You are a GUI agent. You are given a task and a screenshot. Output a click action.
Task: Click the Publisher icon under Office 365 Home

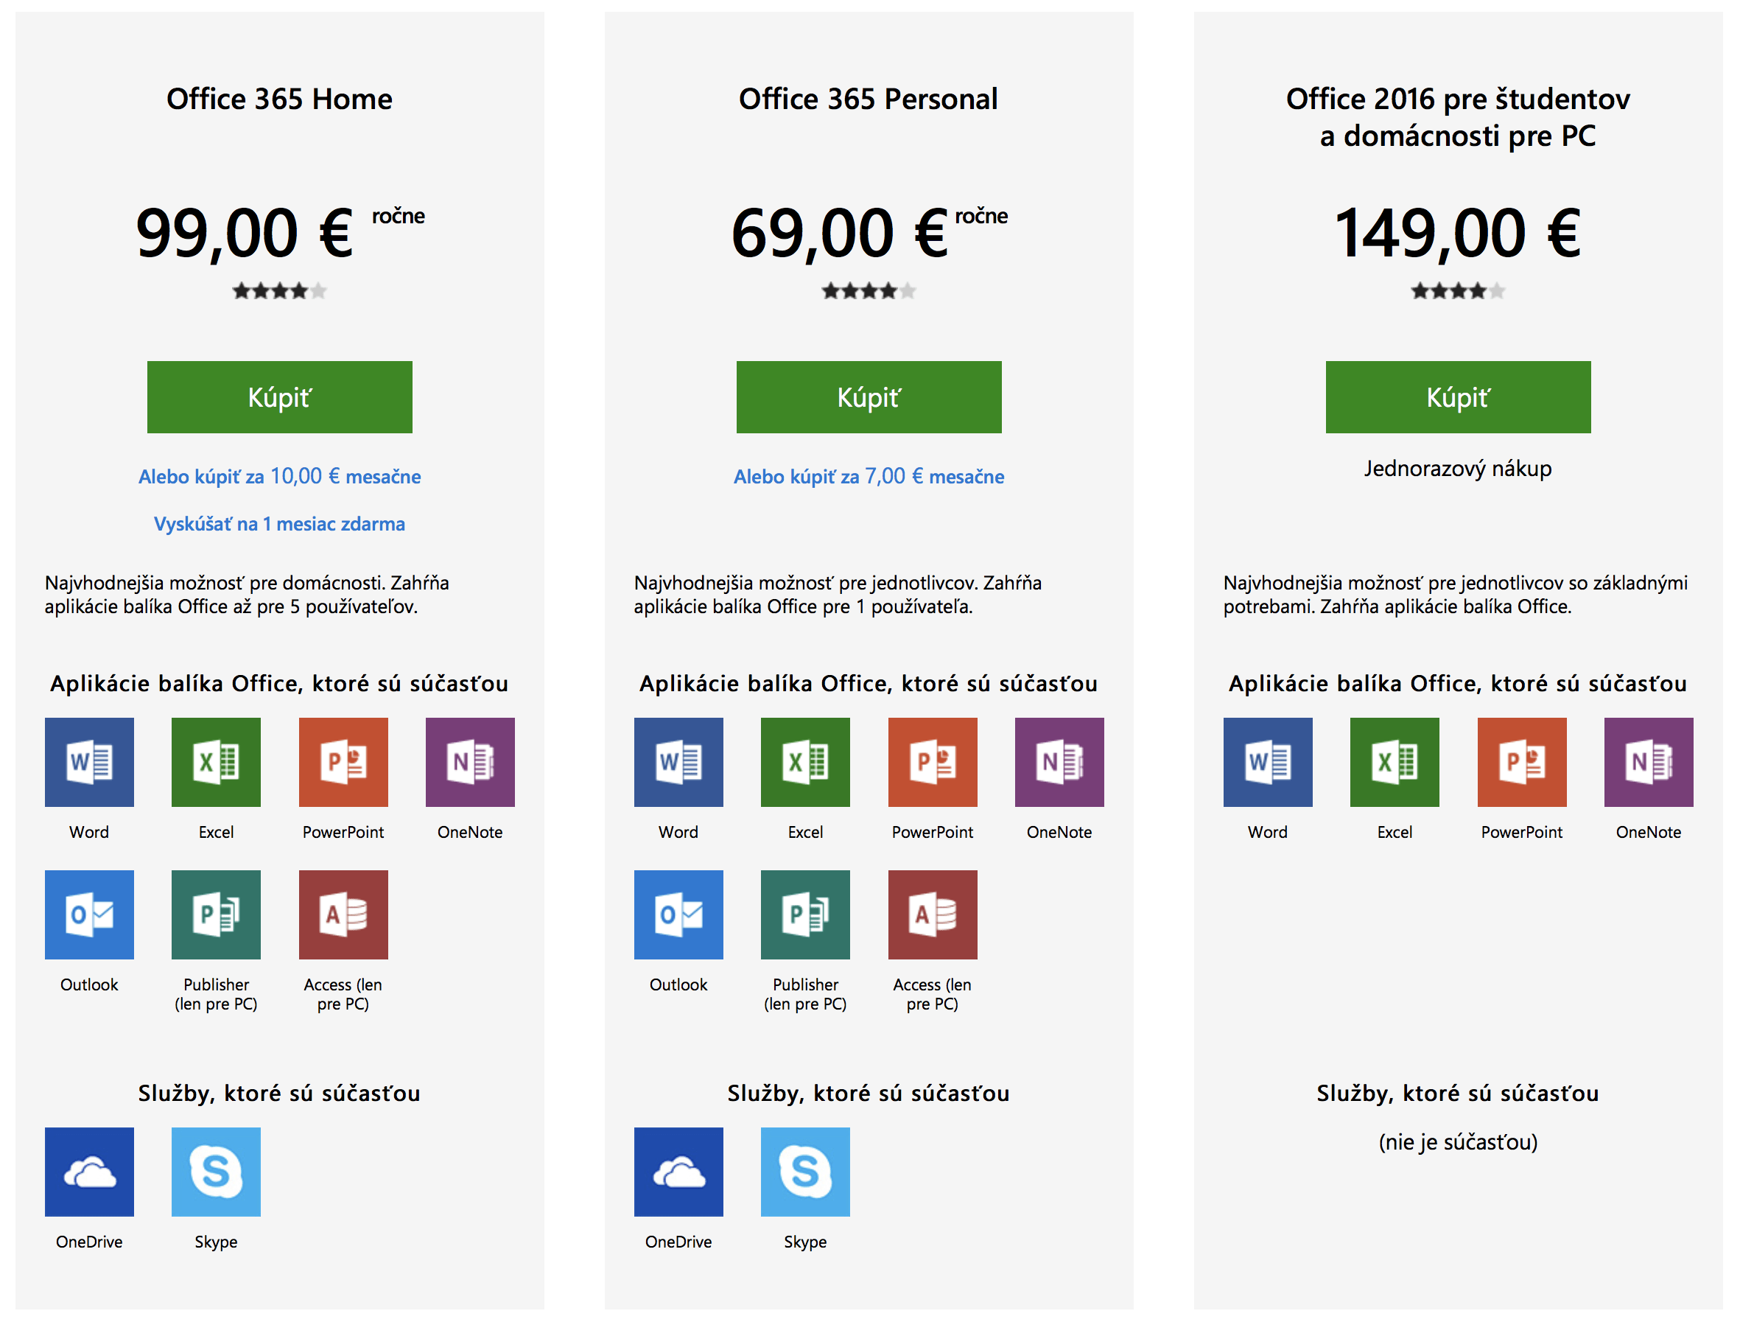point(216,914)
